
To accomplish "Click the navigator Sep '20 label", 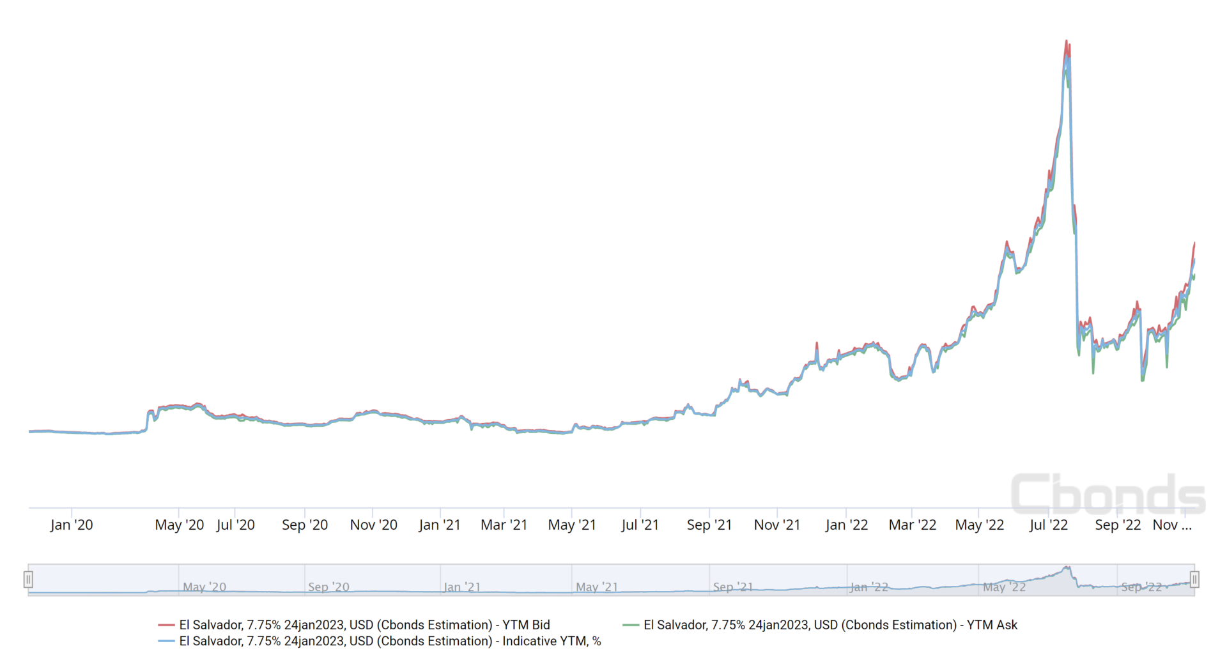I will point(328,587).
